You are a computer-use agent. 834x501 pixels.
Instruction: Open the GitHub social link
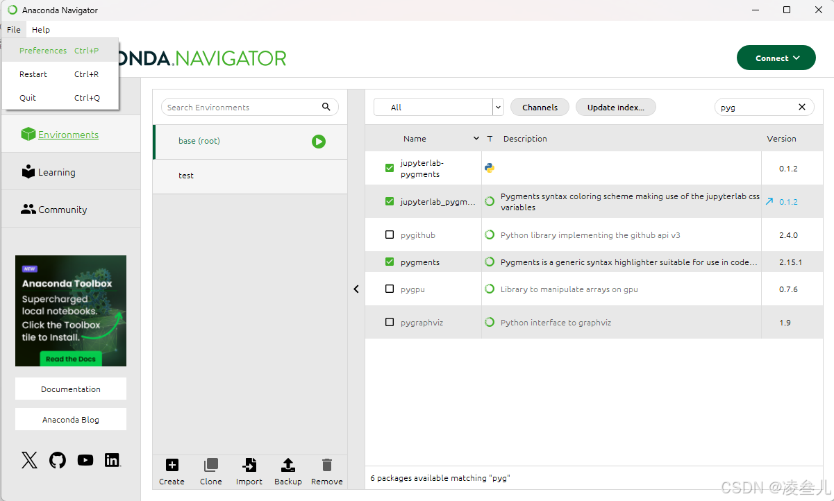click(x=58, y=460)
